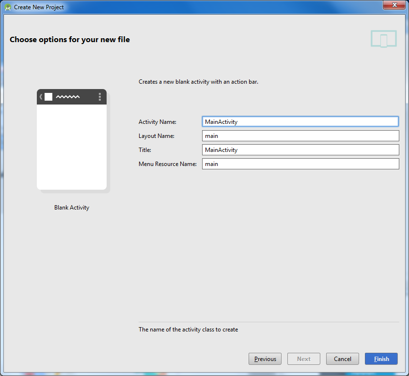409x376 pixels.
Task: Select the Title input field
Action: click(x=300, y=150)
